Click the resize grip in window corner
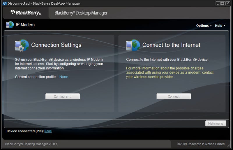 [x=229, y=146]
